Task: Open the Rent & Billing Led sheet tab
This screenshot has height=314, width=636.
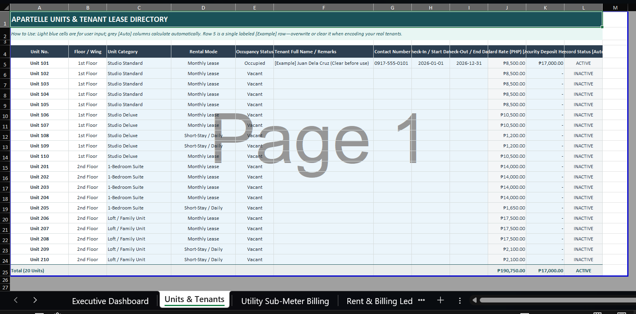Action: pos(380,301)
